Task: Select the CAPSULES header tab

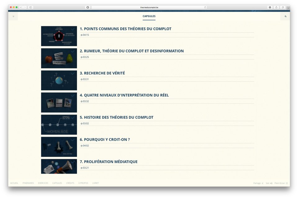Action: tap(149, 16)
